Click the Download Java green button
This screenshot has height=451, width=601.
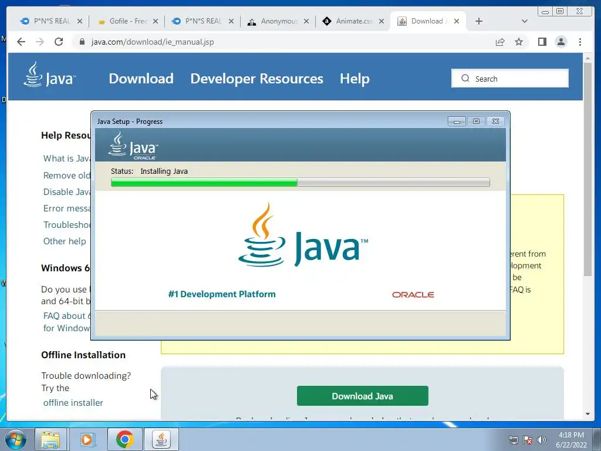coord(362,396)
